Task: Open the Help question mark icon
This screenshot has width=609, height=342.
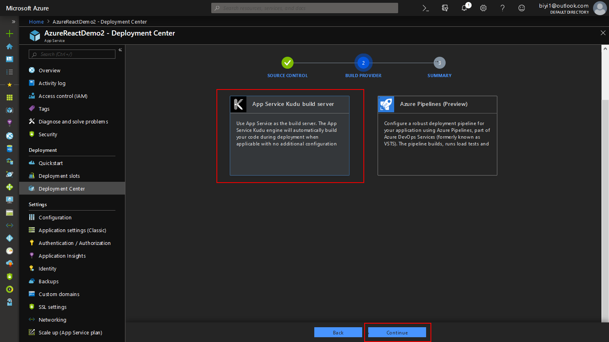Action: coord(502,8)
